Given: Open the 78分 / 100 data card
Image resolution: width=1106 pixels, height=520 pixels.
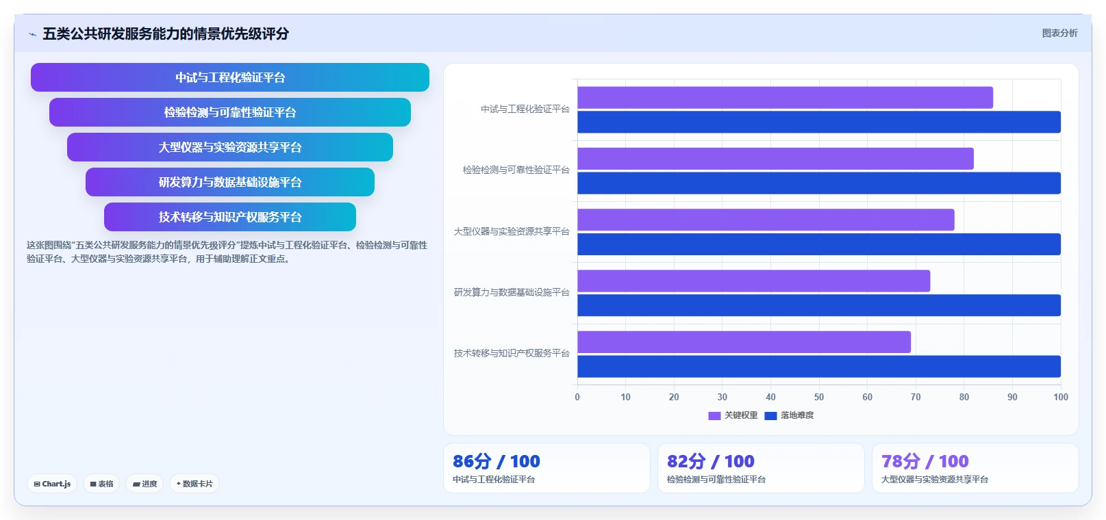Looking at the screenshot, I should (x=975, y=468).
